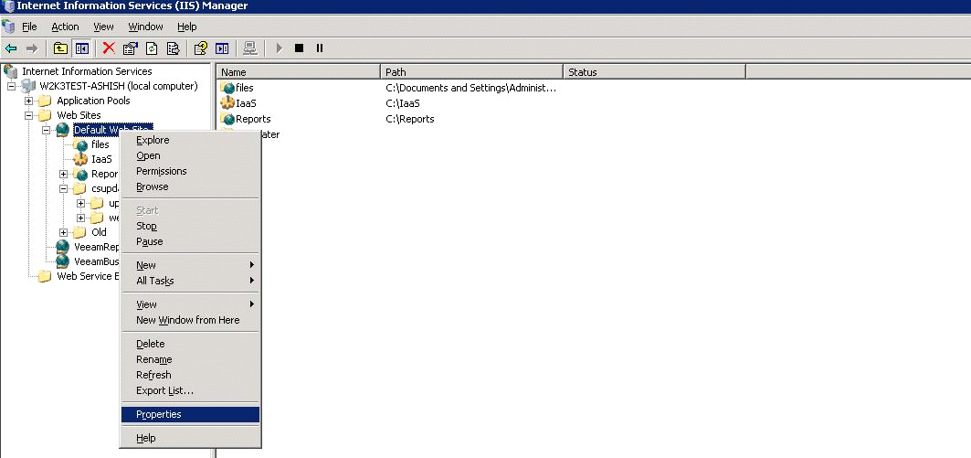Collapse the Default Web Site node
The width and height of the screenshot is (971, 458).
coord(46,130)
